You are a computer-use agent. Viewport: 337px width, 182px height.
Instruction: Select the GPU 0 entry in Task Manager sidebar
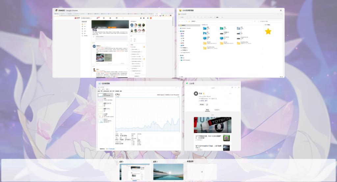[105, 121]
